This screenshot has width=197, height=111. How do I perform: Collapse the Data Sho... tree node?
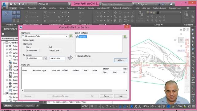[x=4, y=94]
